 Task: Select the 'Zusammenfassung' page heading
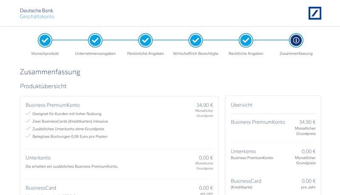tap(50, 72)
